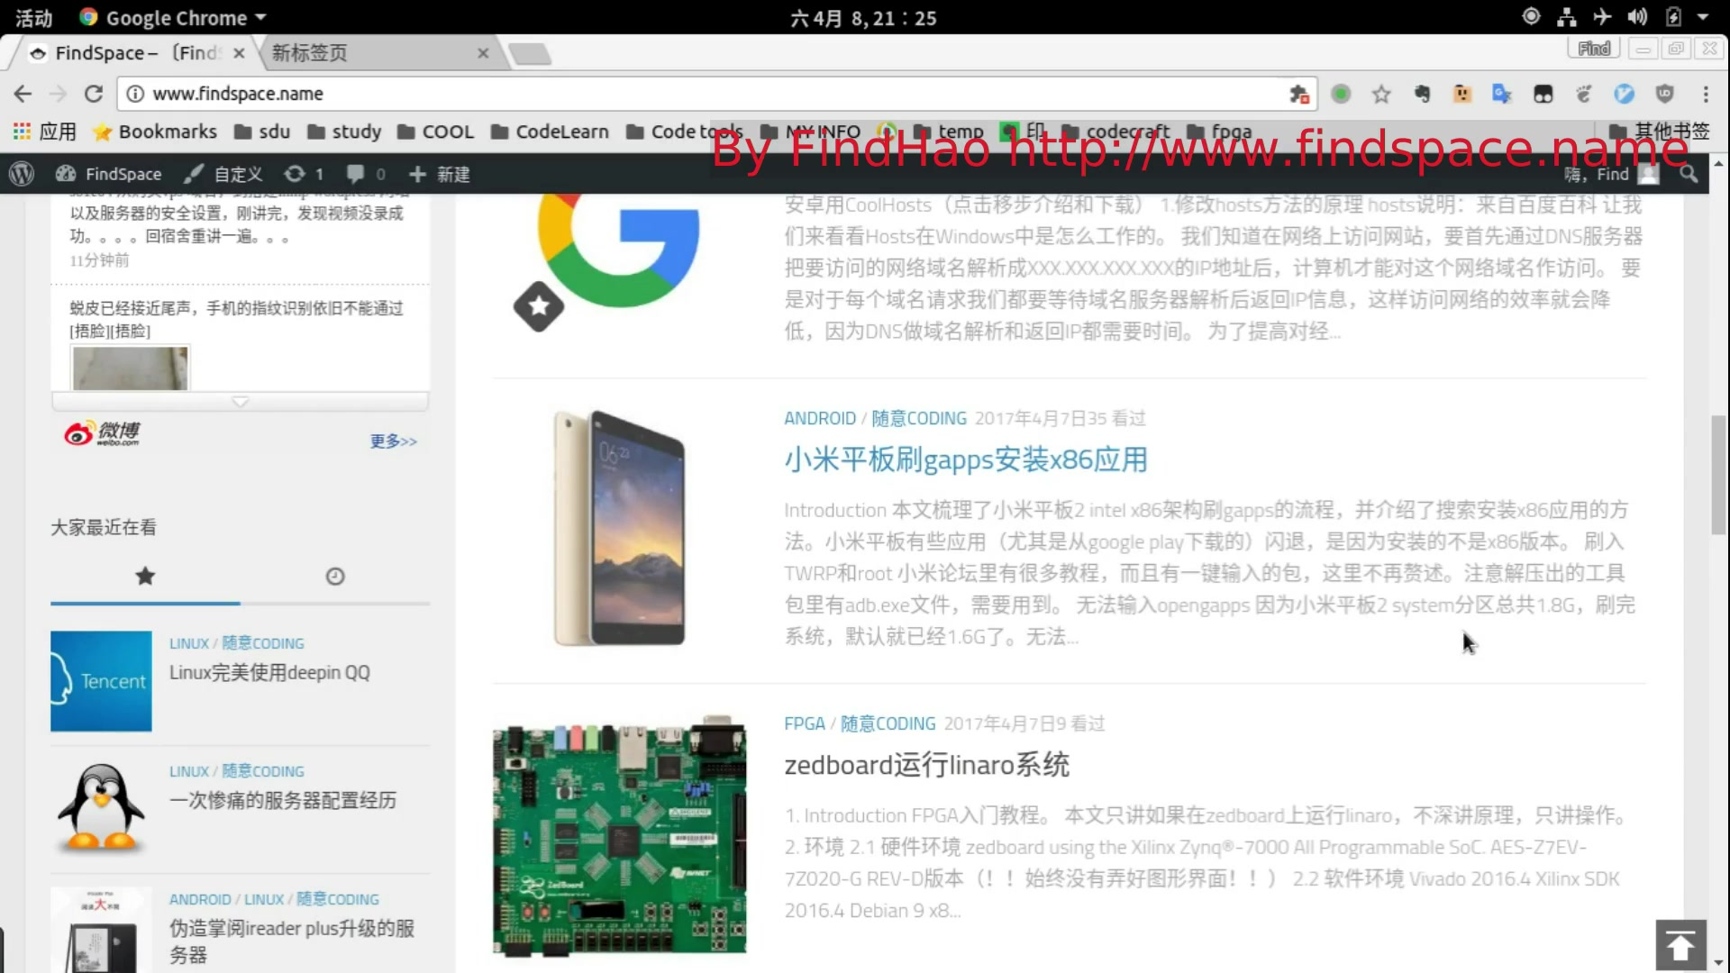Toggle the green recording indicator extension
Image resolution: width=1730 pixels, height=973 pixels.
click(x=1342, y=93)
